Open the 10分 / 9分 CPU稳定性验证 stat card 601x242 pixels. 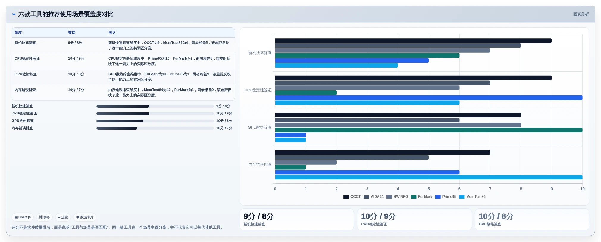coord(414,219)
